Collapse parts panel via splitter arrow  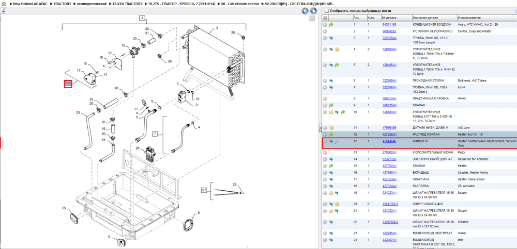pos(320,128)
